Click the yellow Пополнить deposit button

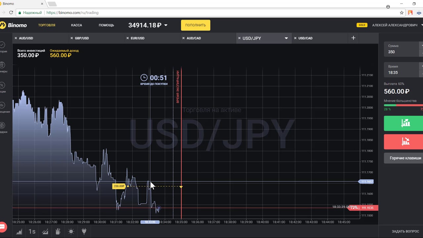click(196, 25)
